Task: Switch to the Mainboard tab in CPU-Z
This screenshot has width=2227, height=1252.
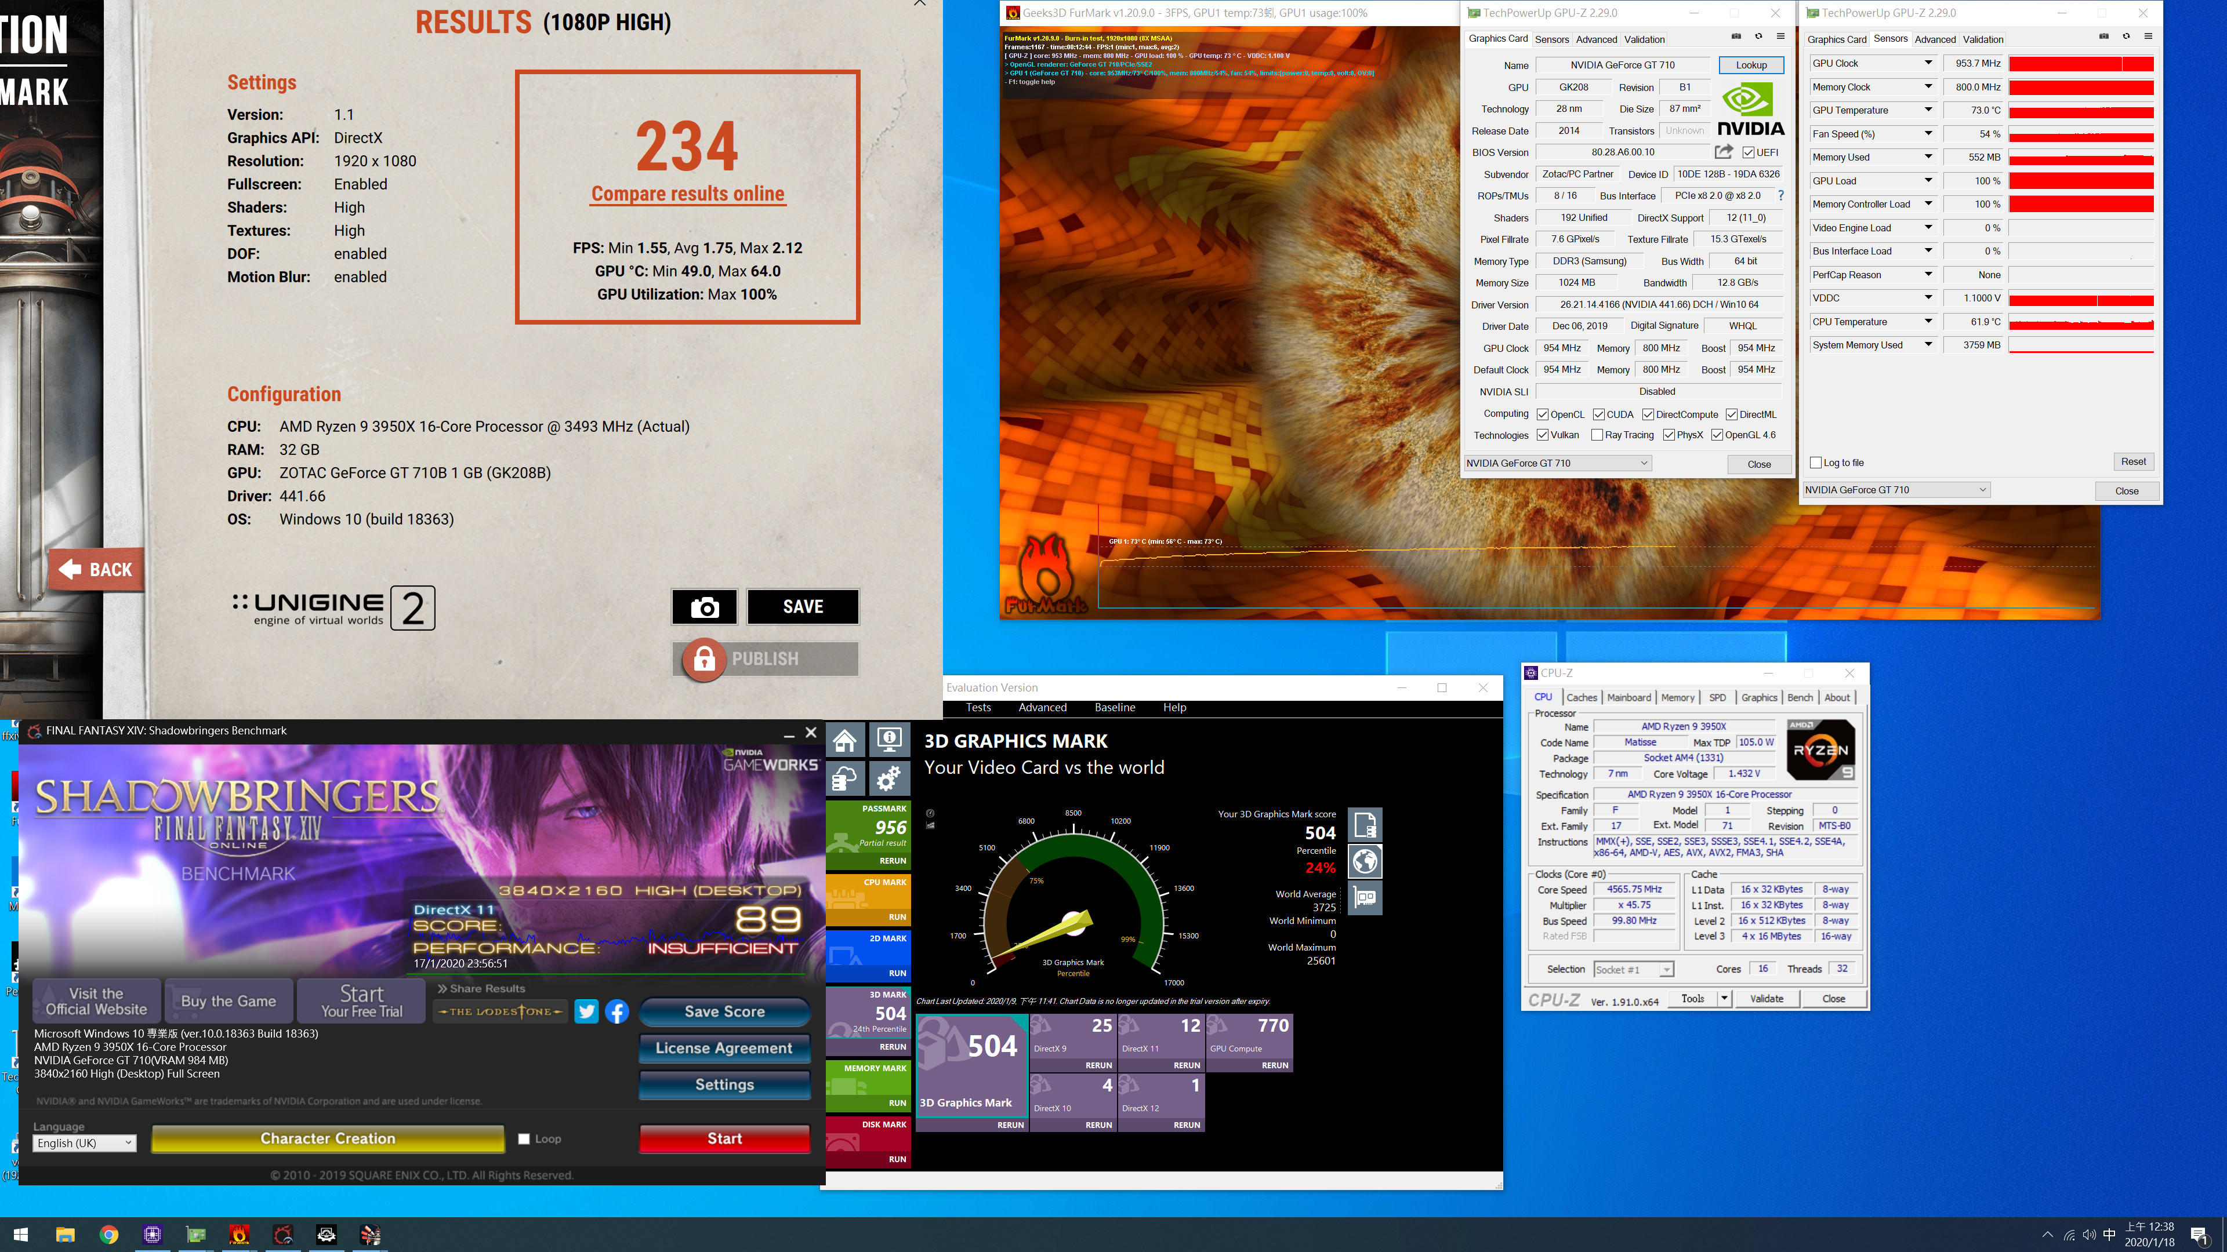Action: pyautogui.click(x=1628, y=697)
